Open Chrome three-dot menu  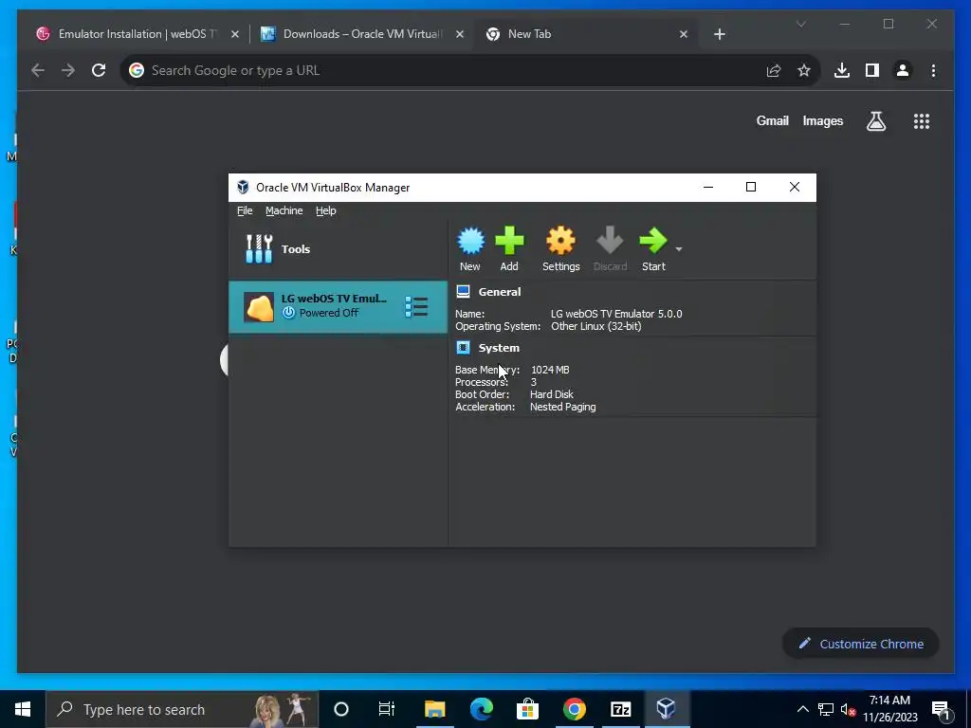[933, 70]
